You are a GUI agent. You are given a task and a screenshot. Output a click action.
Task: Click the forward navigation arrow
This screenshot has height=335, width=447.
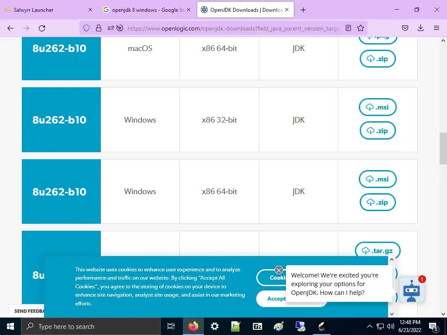[x=26, y=28]
